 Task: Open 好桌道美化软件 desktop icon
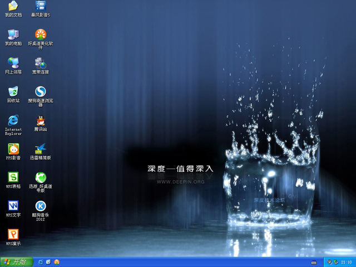click(x=40, y=35)
